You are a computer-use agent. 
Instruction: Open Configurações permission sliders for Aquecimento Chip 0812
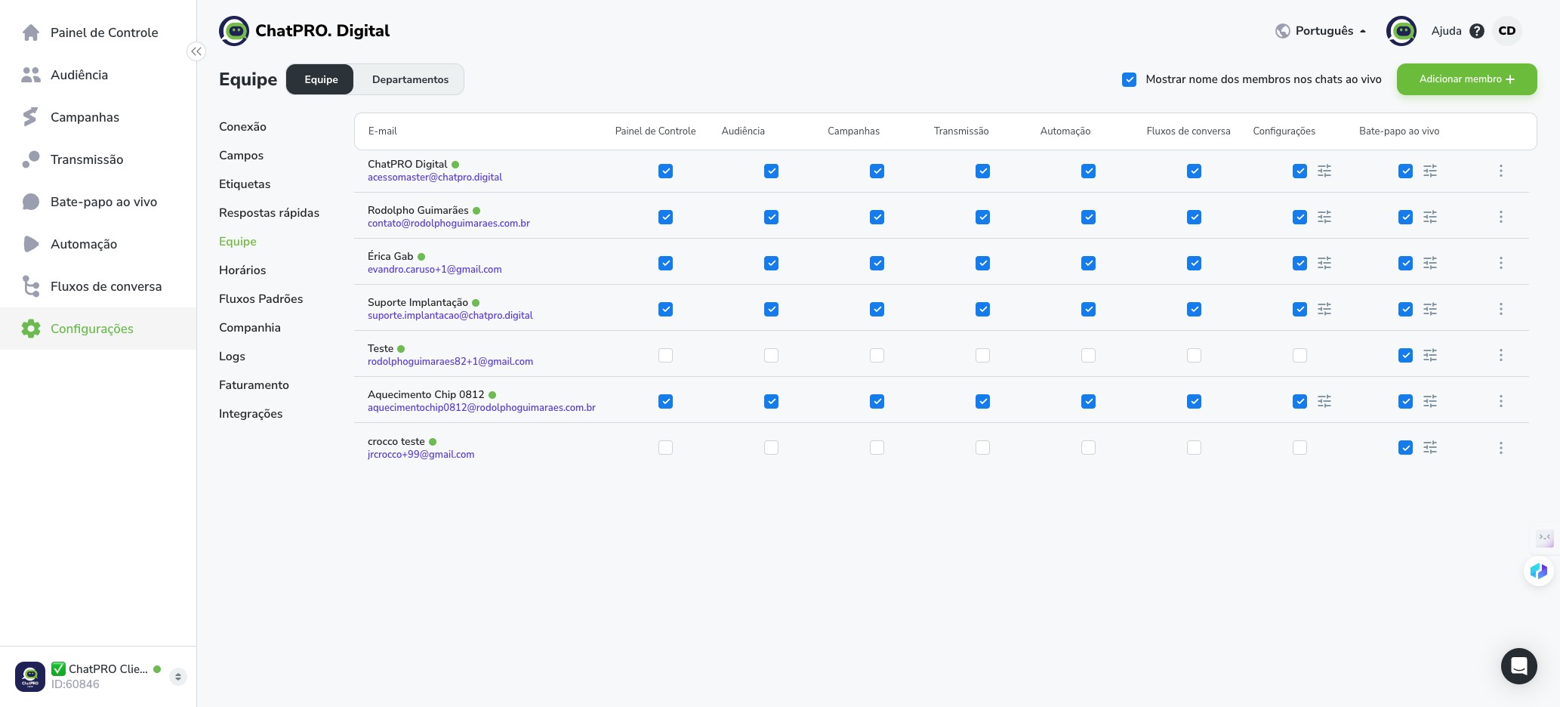(1324, 402)
